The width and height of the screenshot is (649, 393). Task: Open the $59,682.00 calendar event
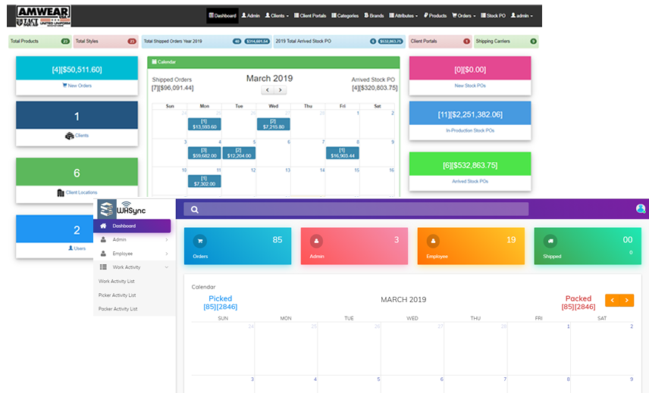pos(205,153)
